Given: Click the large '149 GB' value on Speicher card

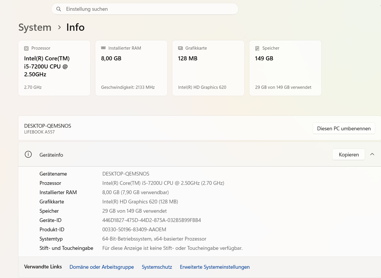Looking at the screenshot, I should (x=264, y=58).
